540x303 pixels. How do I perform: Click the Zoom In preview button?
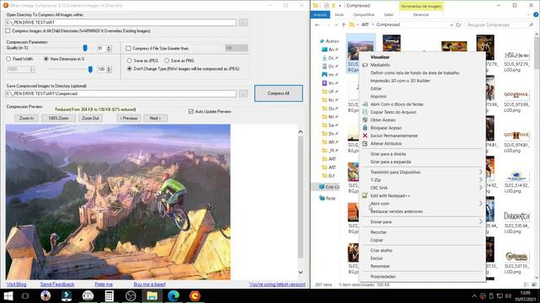click(26, 118)
